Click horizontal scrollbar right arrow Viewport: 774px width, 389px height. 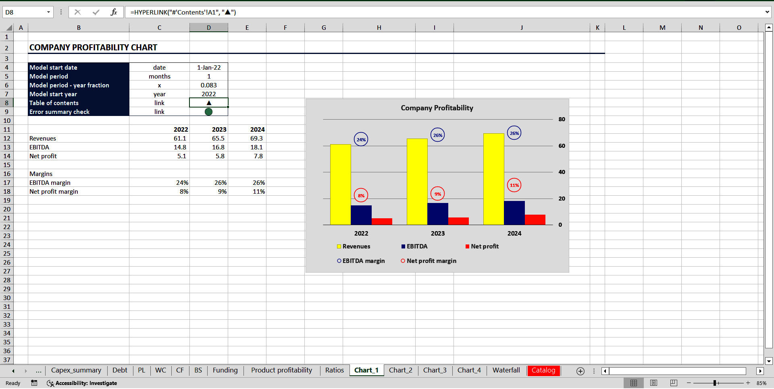[760, 371]
